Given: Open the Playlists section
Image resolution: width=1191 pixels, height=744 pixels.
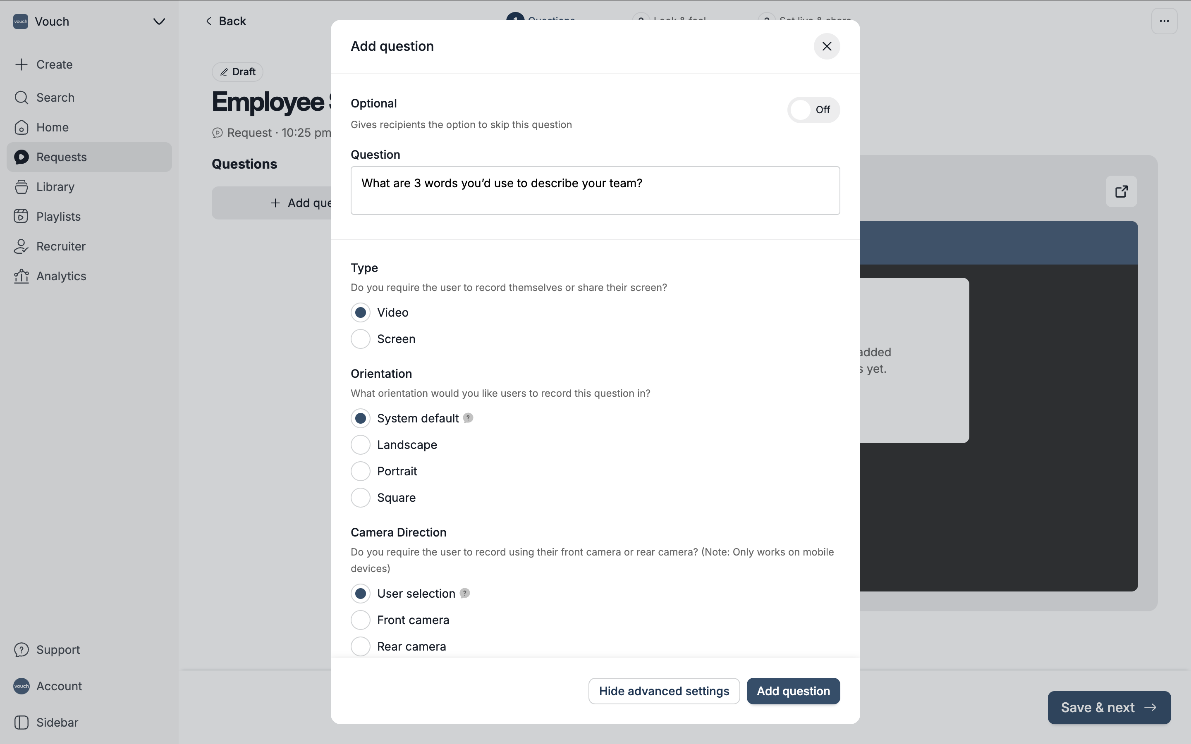Looking at the screenshot, I should click(89, 217).
